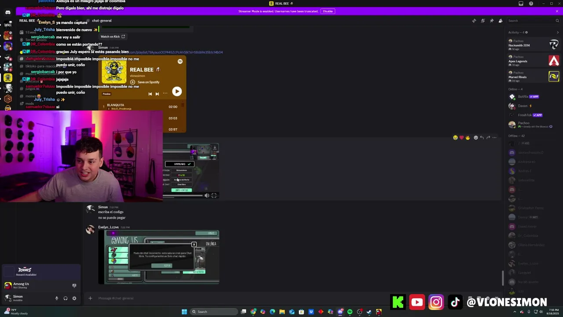Open Spotify from the taskbar
Viewport: 563px width, 317px height.
(x=350, y=312)
